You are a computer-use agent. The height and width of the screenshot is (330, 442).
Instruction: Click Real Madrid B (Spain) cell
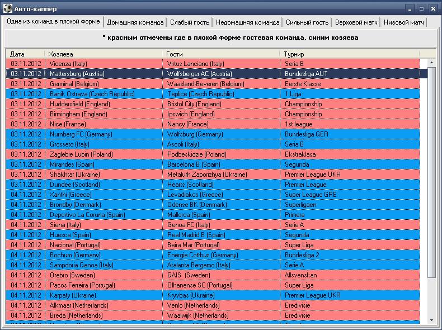(x=222, y=235)
